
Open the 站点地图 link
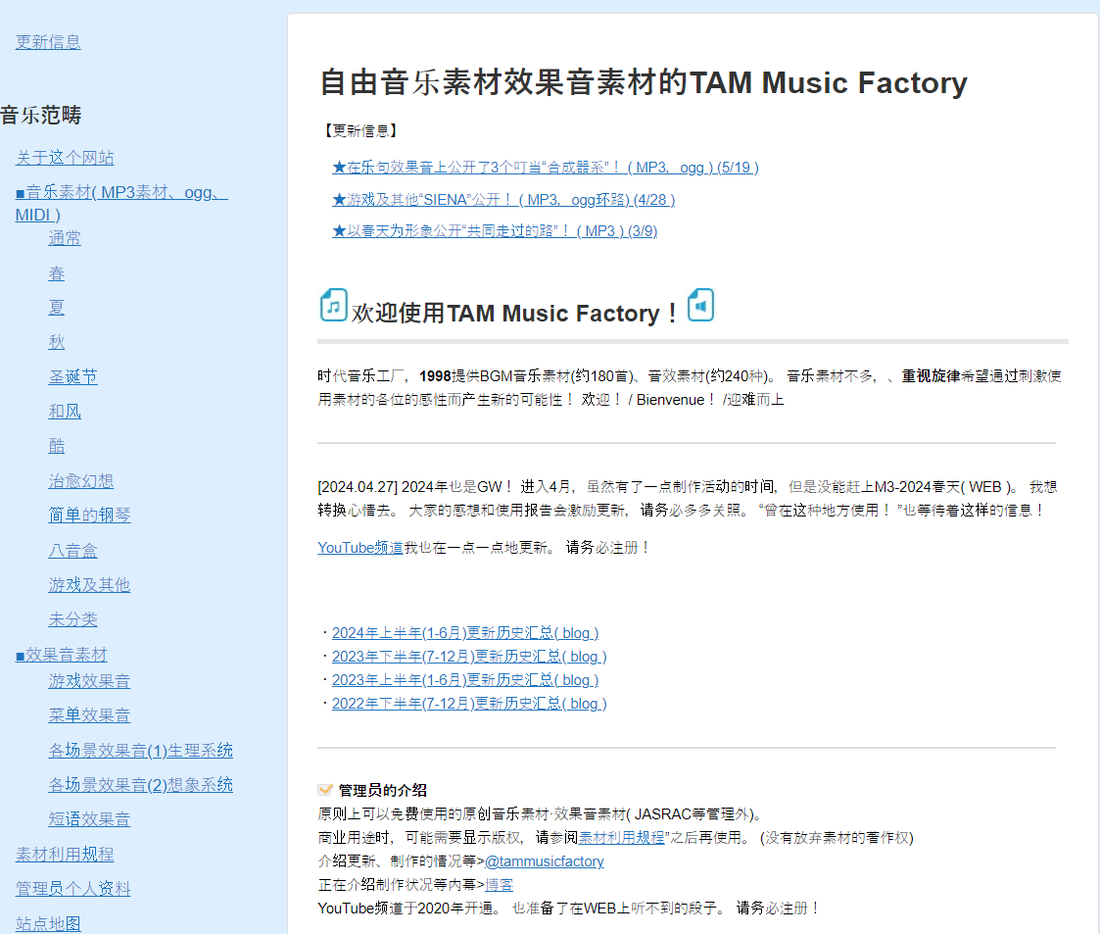[48, 923]
